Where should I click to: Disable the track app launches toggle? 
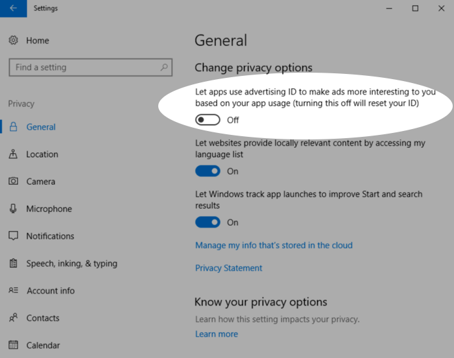[208, 222]
